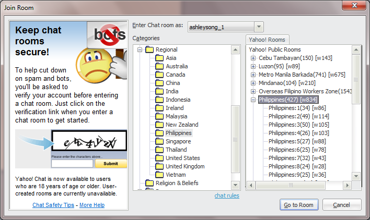This screenshot has height=220, width=370.
Task: Click the rooms horizontal scrollbar thumb
Action: [291, 186]
